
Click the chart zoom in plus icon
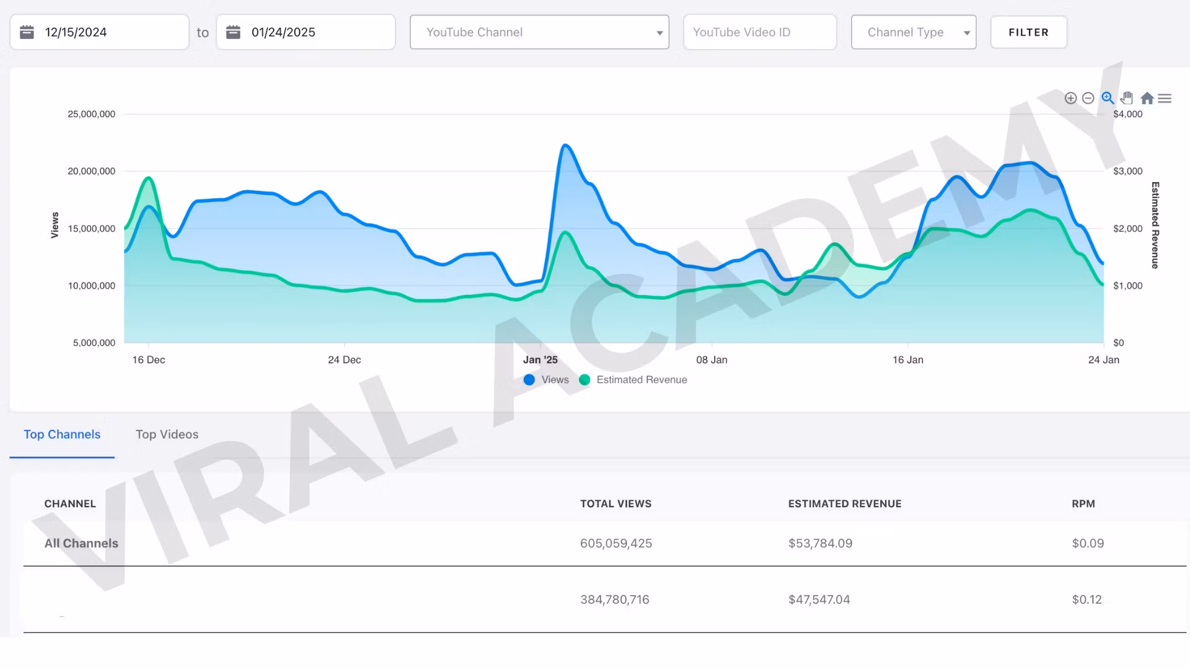coord(1070,98)
